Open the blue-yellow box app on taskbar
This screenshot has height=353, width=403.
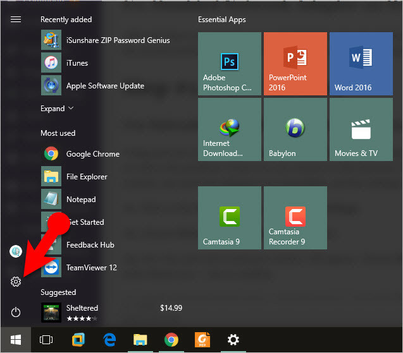[x=78, y=340]
